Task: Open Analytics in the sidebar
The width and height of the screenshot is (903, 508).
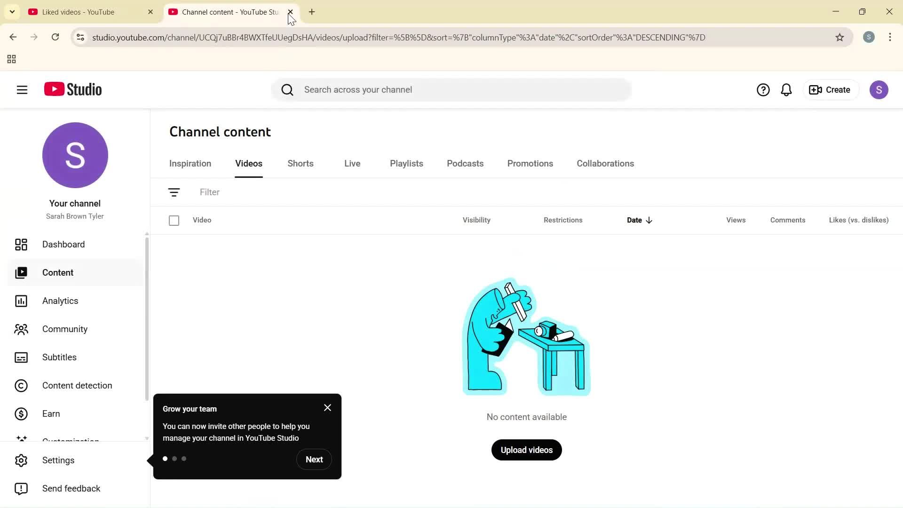Action: pos(60,301)
